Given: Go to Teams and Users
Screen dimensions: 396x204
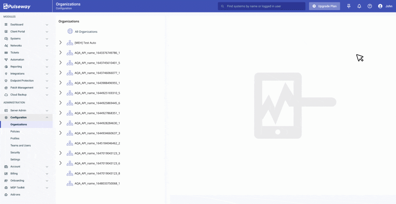Looking at the screenshot, I should click(x=20, y=145).
